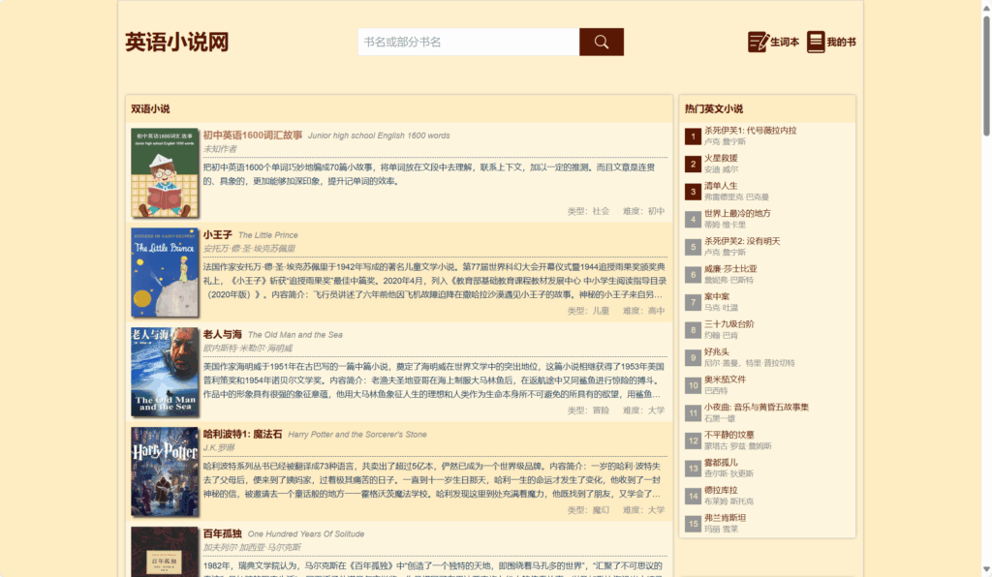
Task: Open 三十九级台阶 in hot novels
Action: click(x=728, y=323)
